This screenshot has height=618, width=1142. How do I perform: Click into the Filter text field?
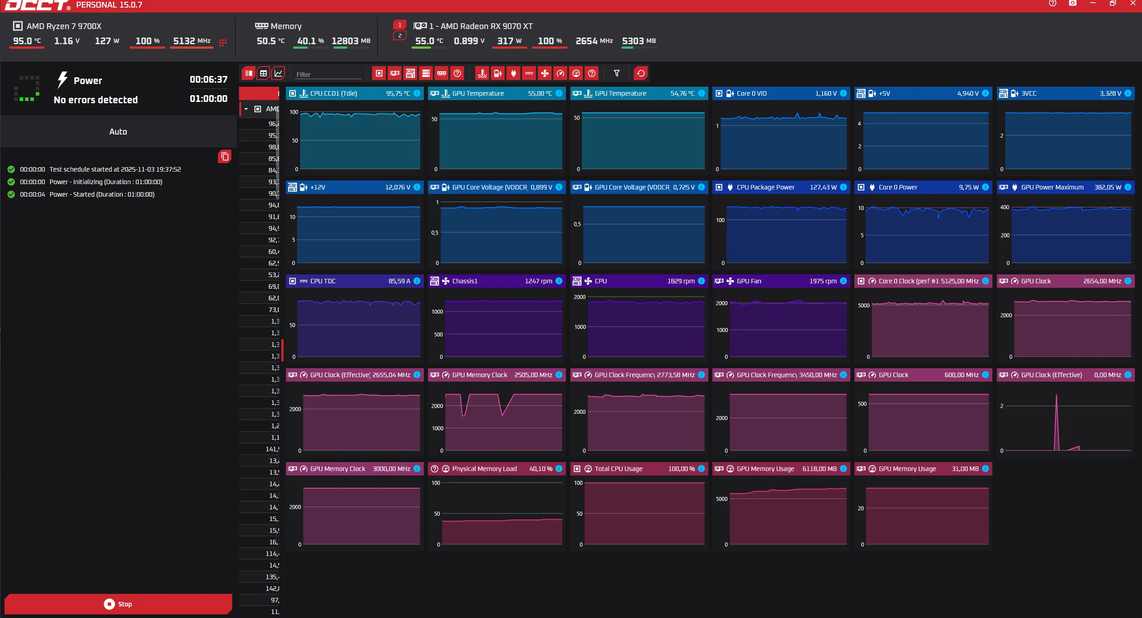pyautogui.click(x=327, y=74)
